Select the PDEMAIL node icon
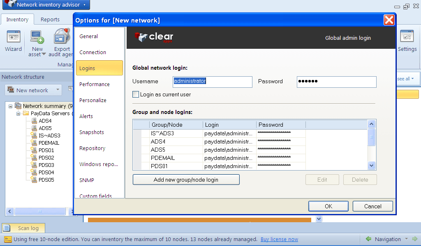The image size is (421, 246). [34, 143]
